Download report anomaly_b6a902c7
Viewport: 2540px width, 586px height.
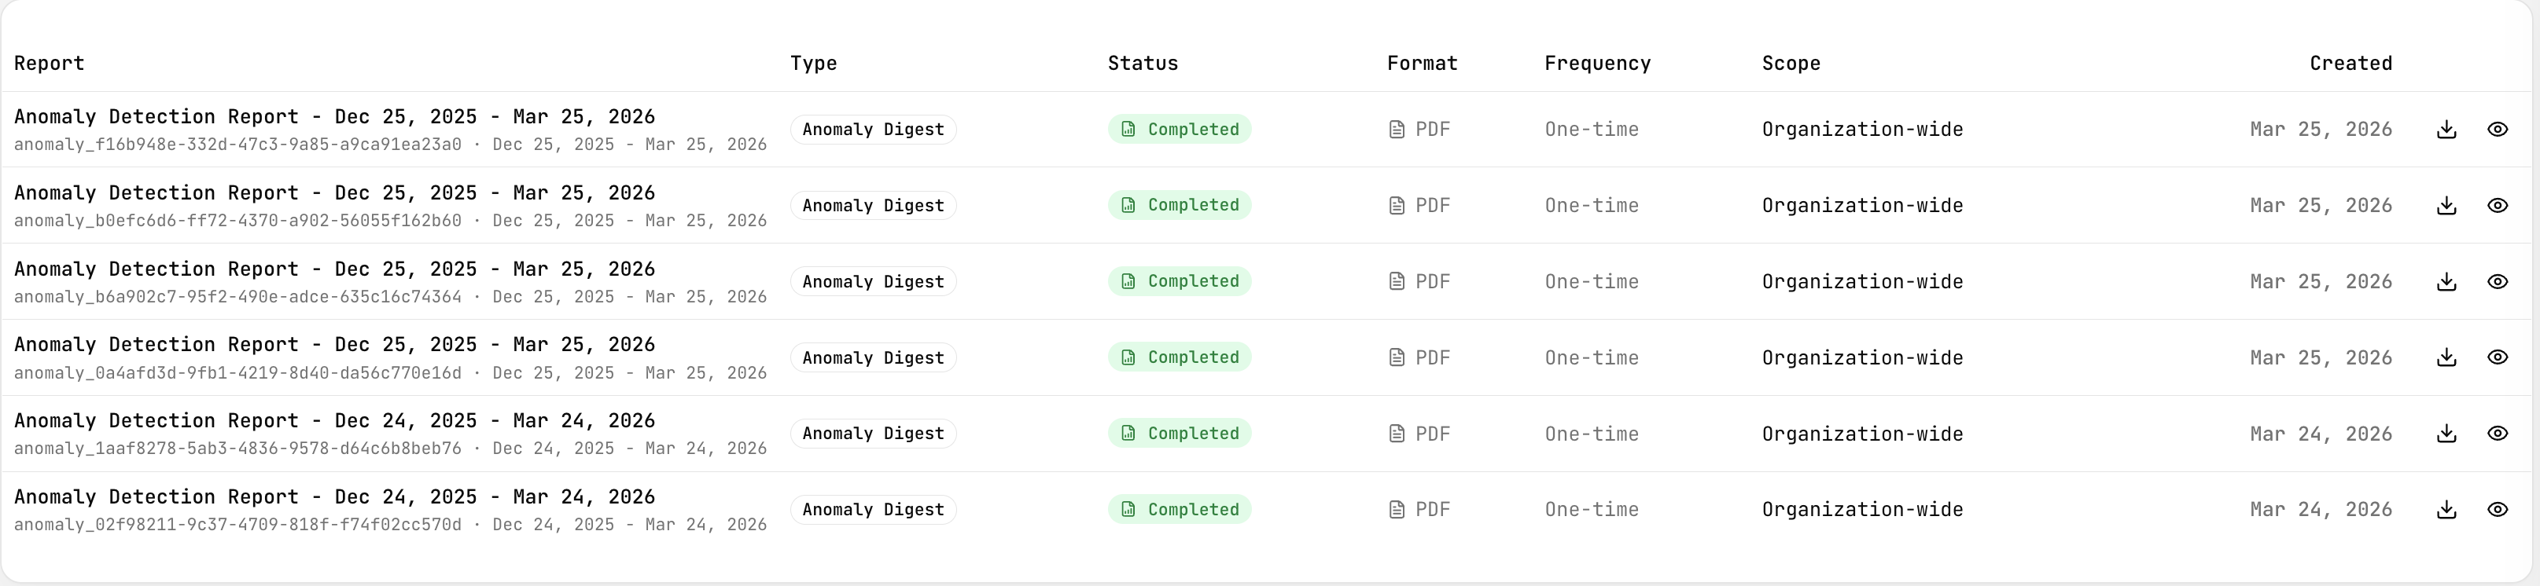tap(2446, 282)
